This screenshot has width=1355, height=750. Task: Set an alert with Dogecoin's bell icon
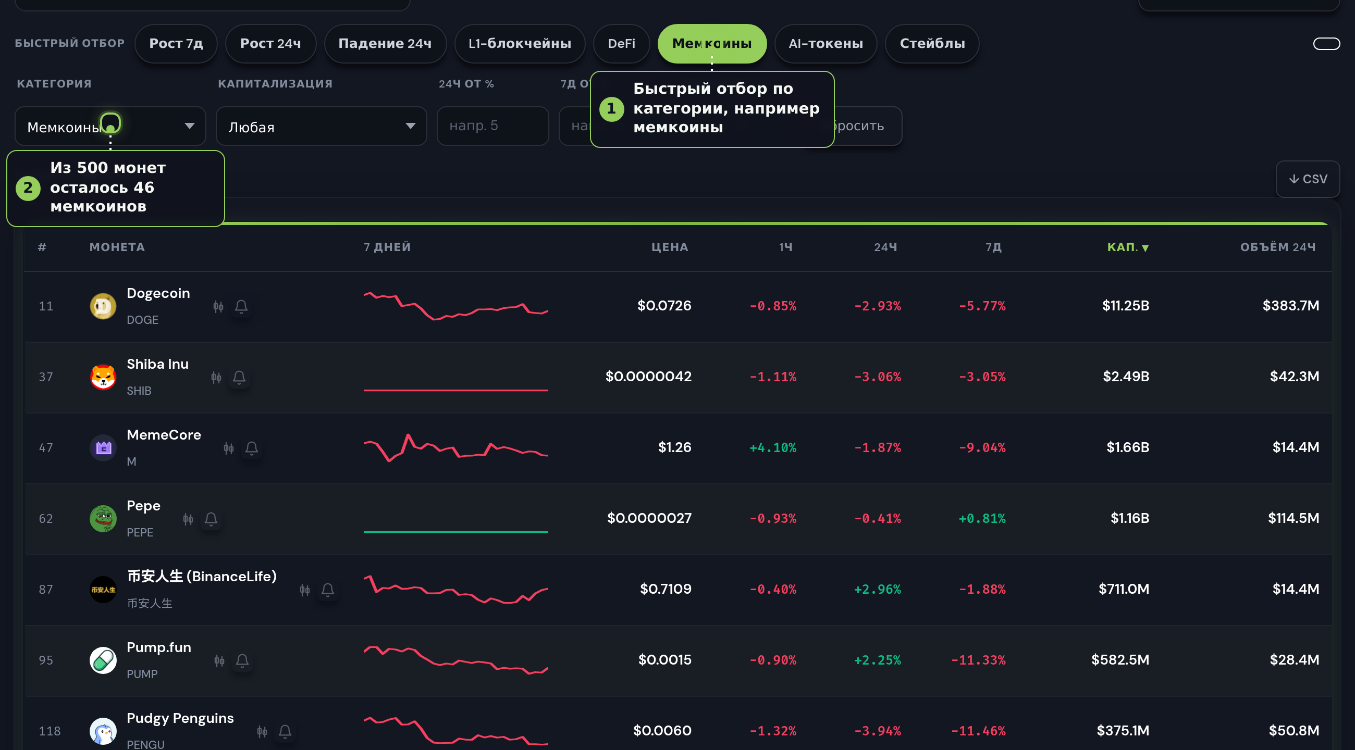(x=241, y=306)
